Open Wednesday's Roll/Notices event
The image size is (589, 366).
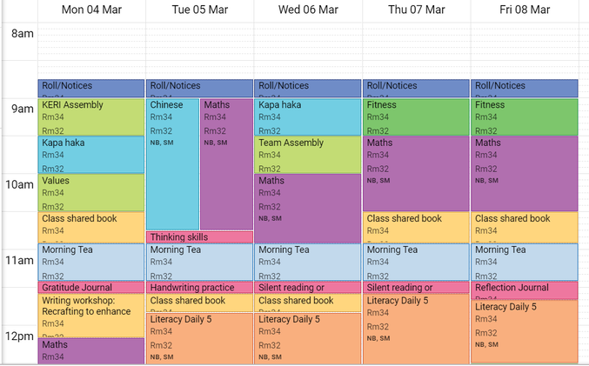[x=308, y=88]
